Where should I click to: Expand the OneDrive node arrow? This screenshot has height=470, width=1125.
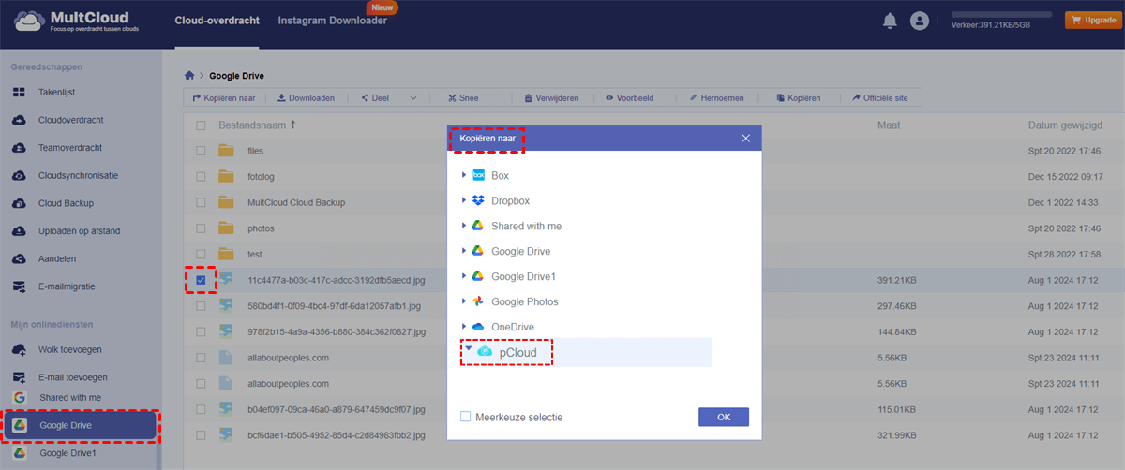[463, 327]
